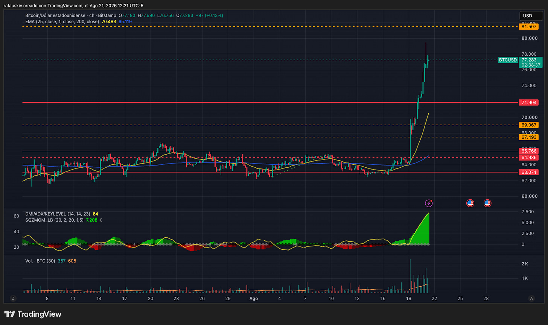Click the 19 date label on time axis

point(408,298)
